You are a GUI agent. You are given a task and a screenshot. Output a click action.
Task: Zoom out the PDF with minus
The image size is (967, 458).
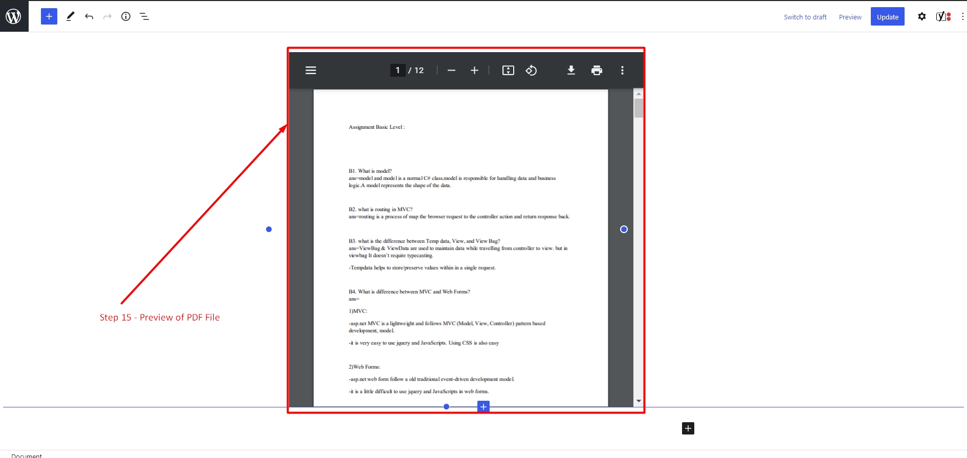pyautogui.click(x=451, y=71)
